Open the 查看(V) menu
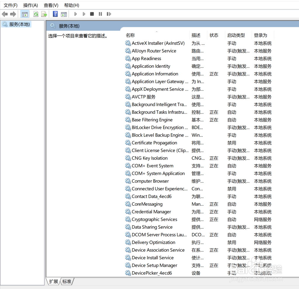The height and width of the screenshot is (289, 299). point(51,5)
